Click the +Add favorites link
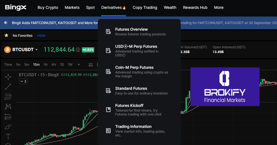Screen dimensions: 277x145 click(x=41, y=36)
